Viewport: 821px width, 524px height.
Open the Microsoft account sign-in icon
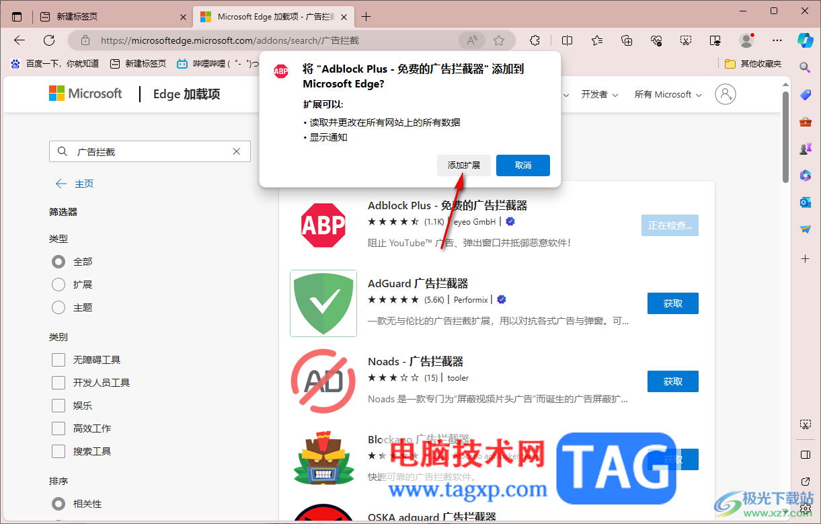tap(726, 94)
